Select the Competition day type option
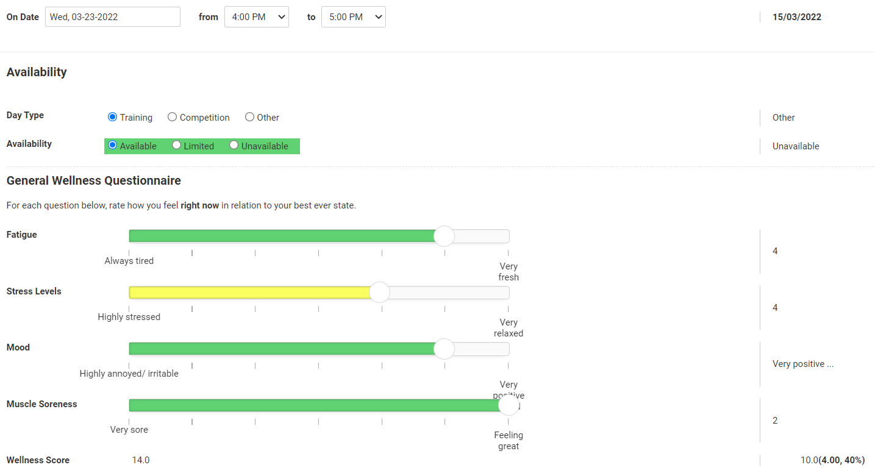The width and height of the screenshot is (875, 473). [173, 117]
